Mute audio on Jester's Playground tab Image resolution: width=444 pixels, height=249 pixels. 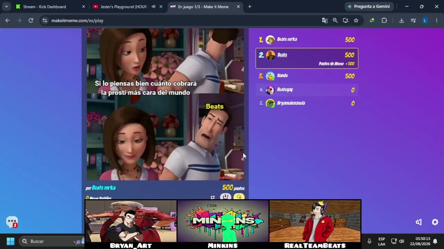pyautogui.click(x=153, y=7)
